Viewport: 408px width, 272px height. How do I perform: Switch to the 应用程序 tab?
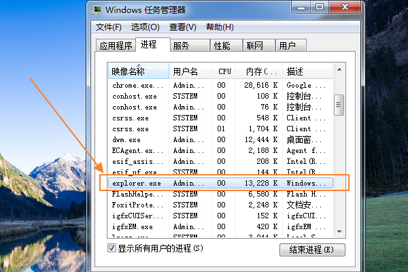pyautogui.click(x=116, y=46)
